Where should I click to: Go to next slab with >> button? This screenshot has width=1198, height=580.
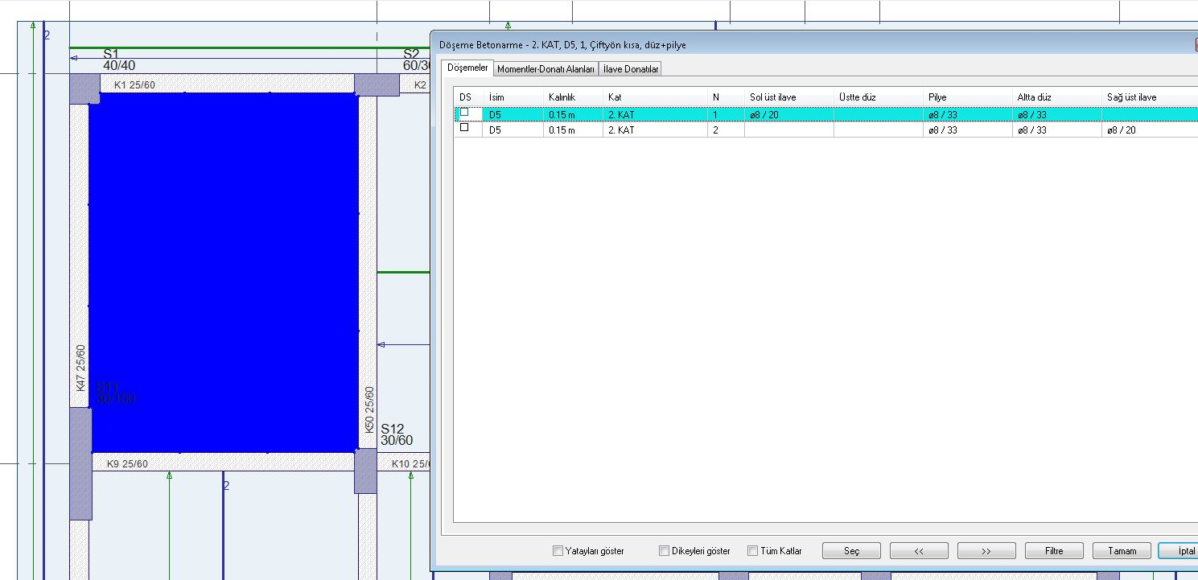coord(986,551)
